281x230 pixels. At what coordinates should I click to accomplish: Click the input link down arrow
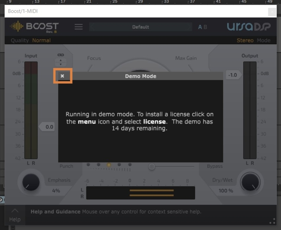(x=60, y=64)
